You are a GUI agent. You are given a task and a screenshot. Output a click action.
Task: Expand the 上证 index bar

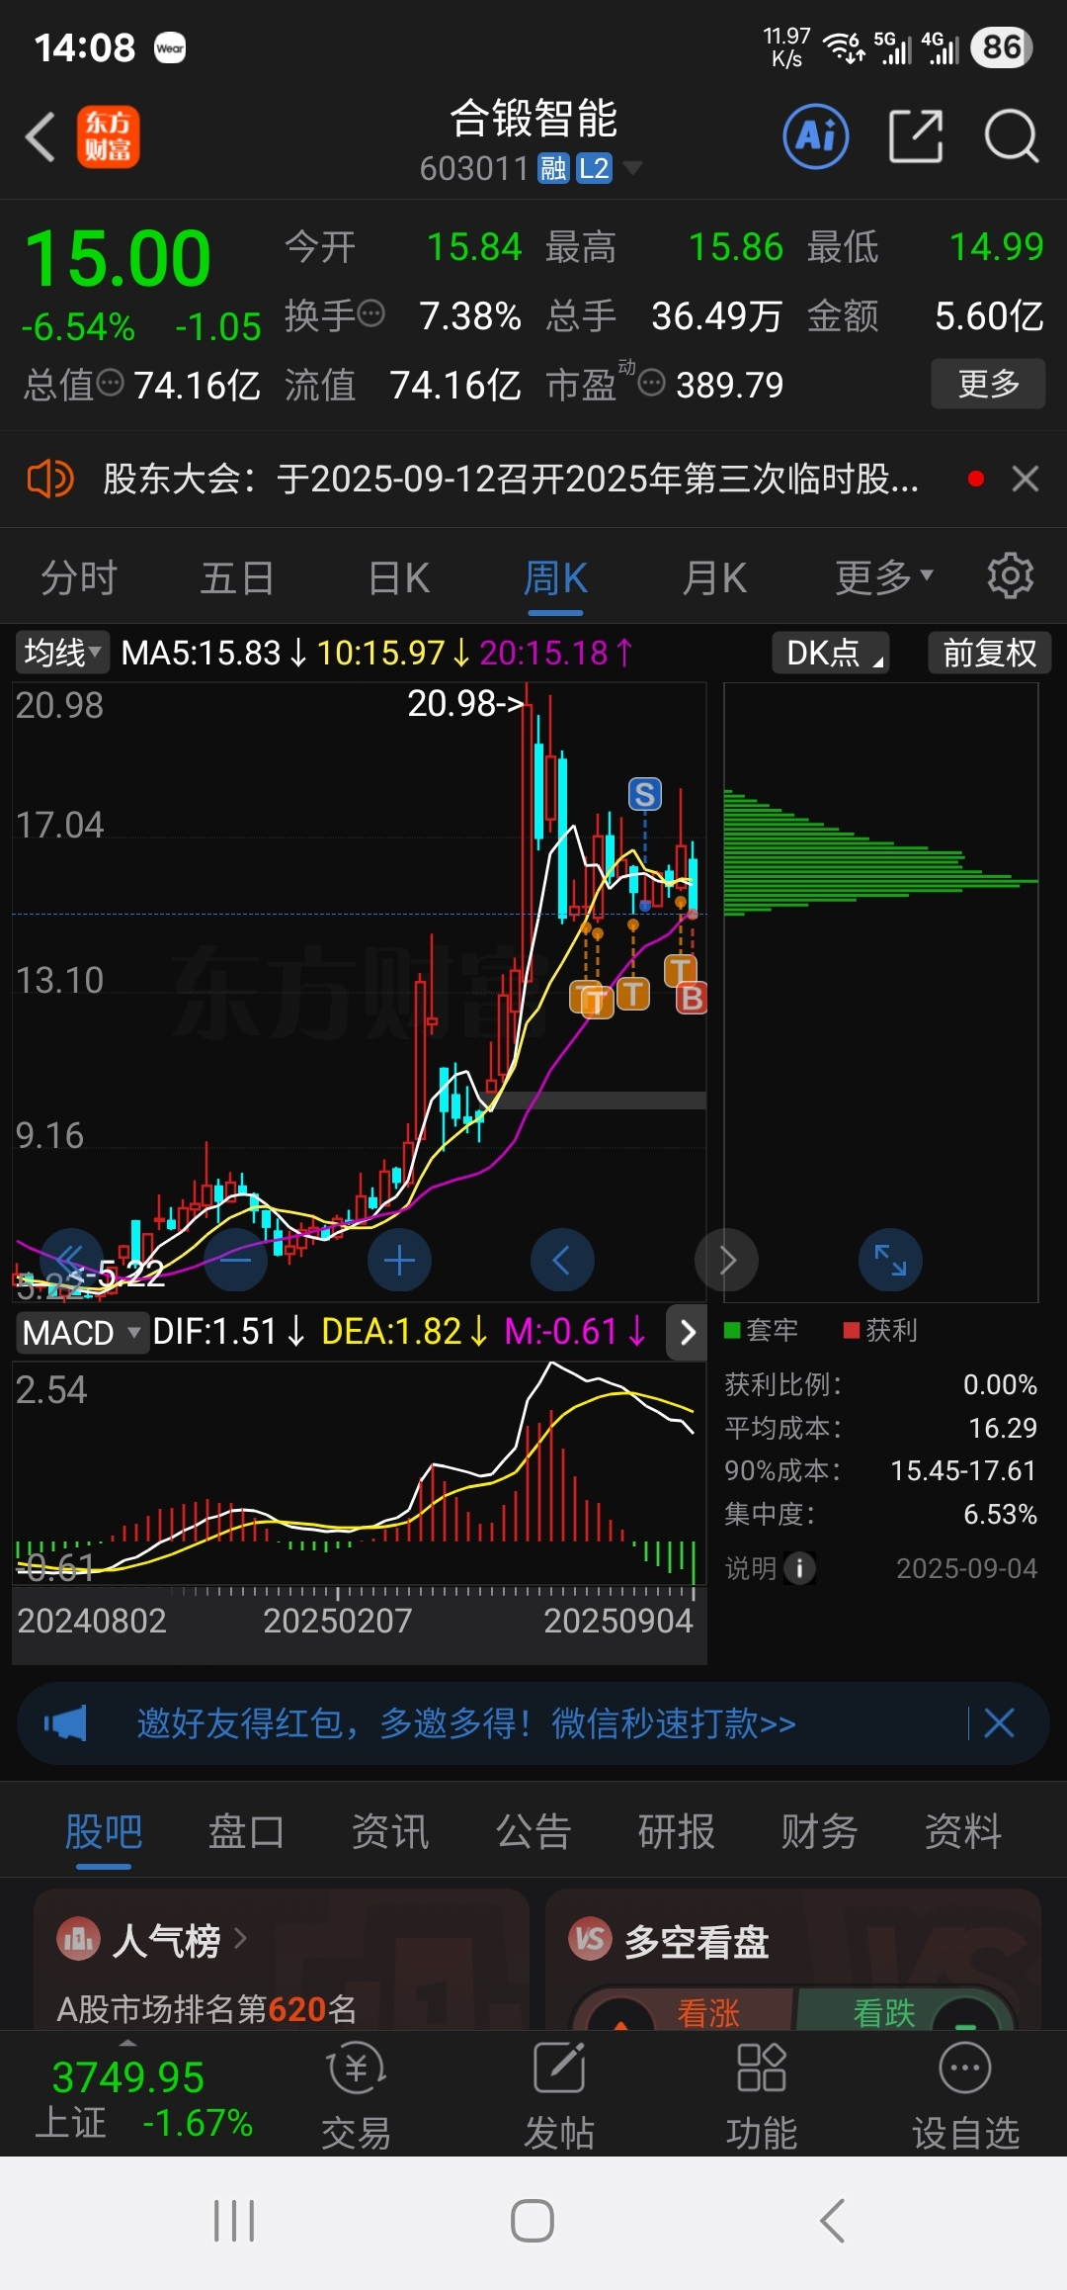143,2095
